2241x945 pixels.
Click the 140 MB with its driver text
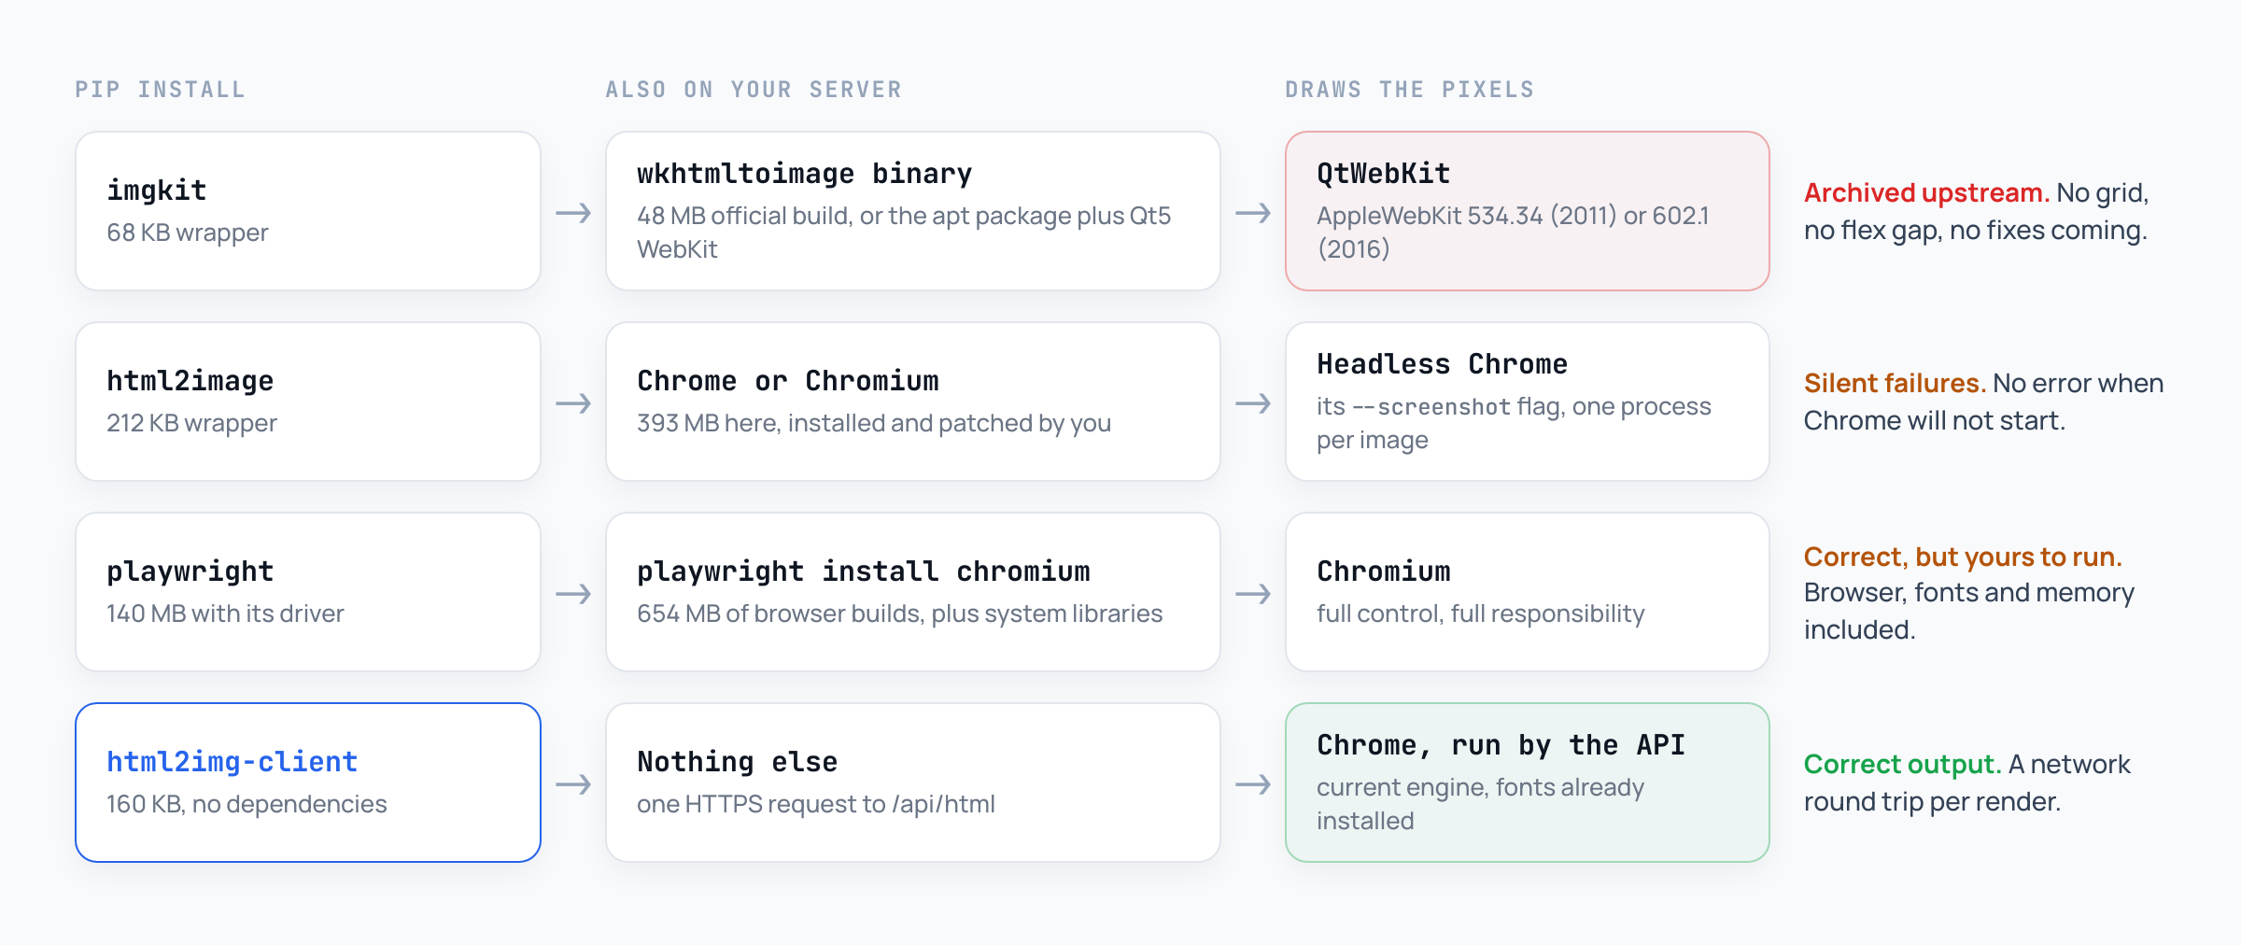point(225,614)
